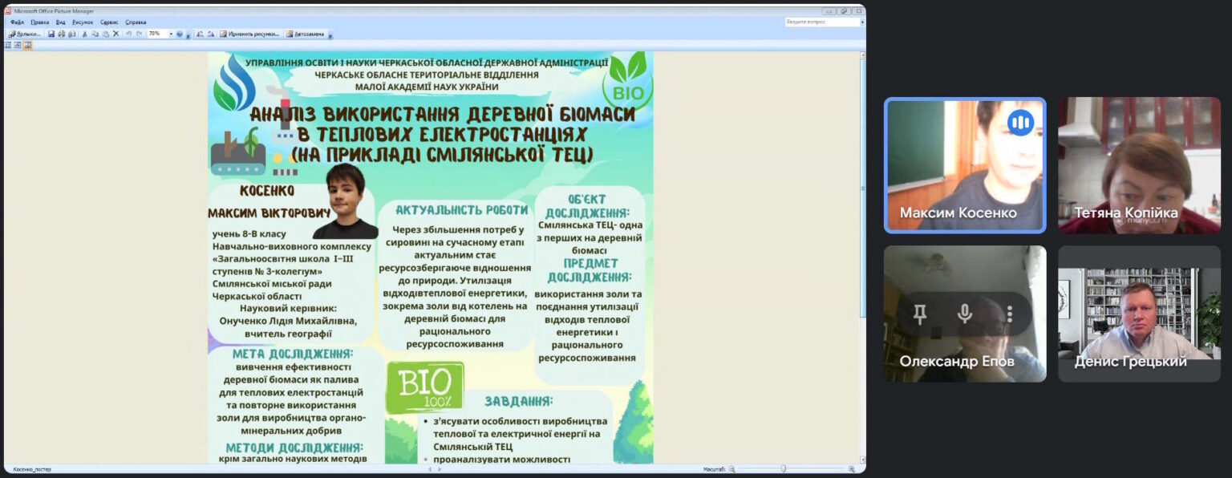Viewport: 1232px width, 478px height.
Task: Click the icon right of Print
Action: coord(72,34)
